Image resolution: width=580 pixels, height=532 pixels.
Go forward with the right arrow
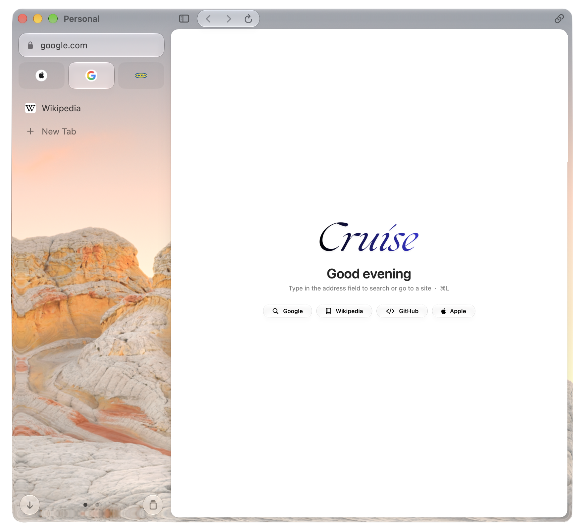[x=228, y=19]
